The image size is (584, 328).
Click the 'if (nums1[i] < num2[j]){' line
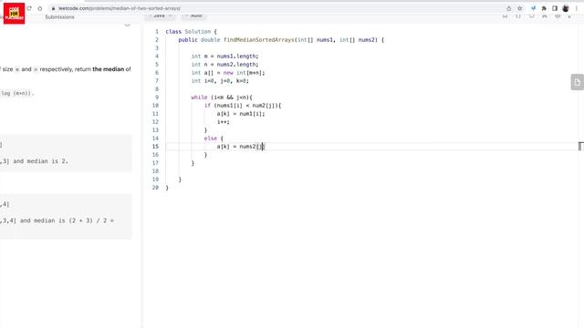coord(243,106)
